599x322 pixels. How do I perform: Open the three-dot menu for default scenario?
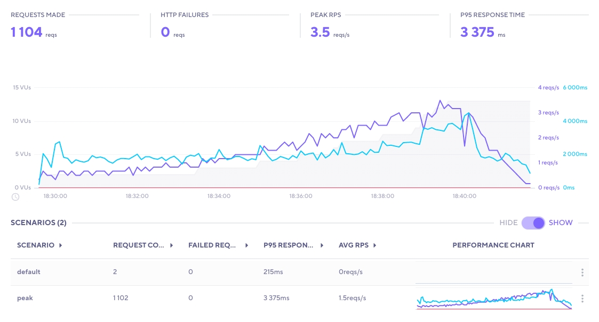[x=582, y=273]
